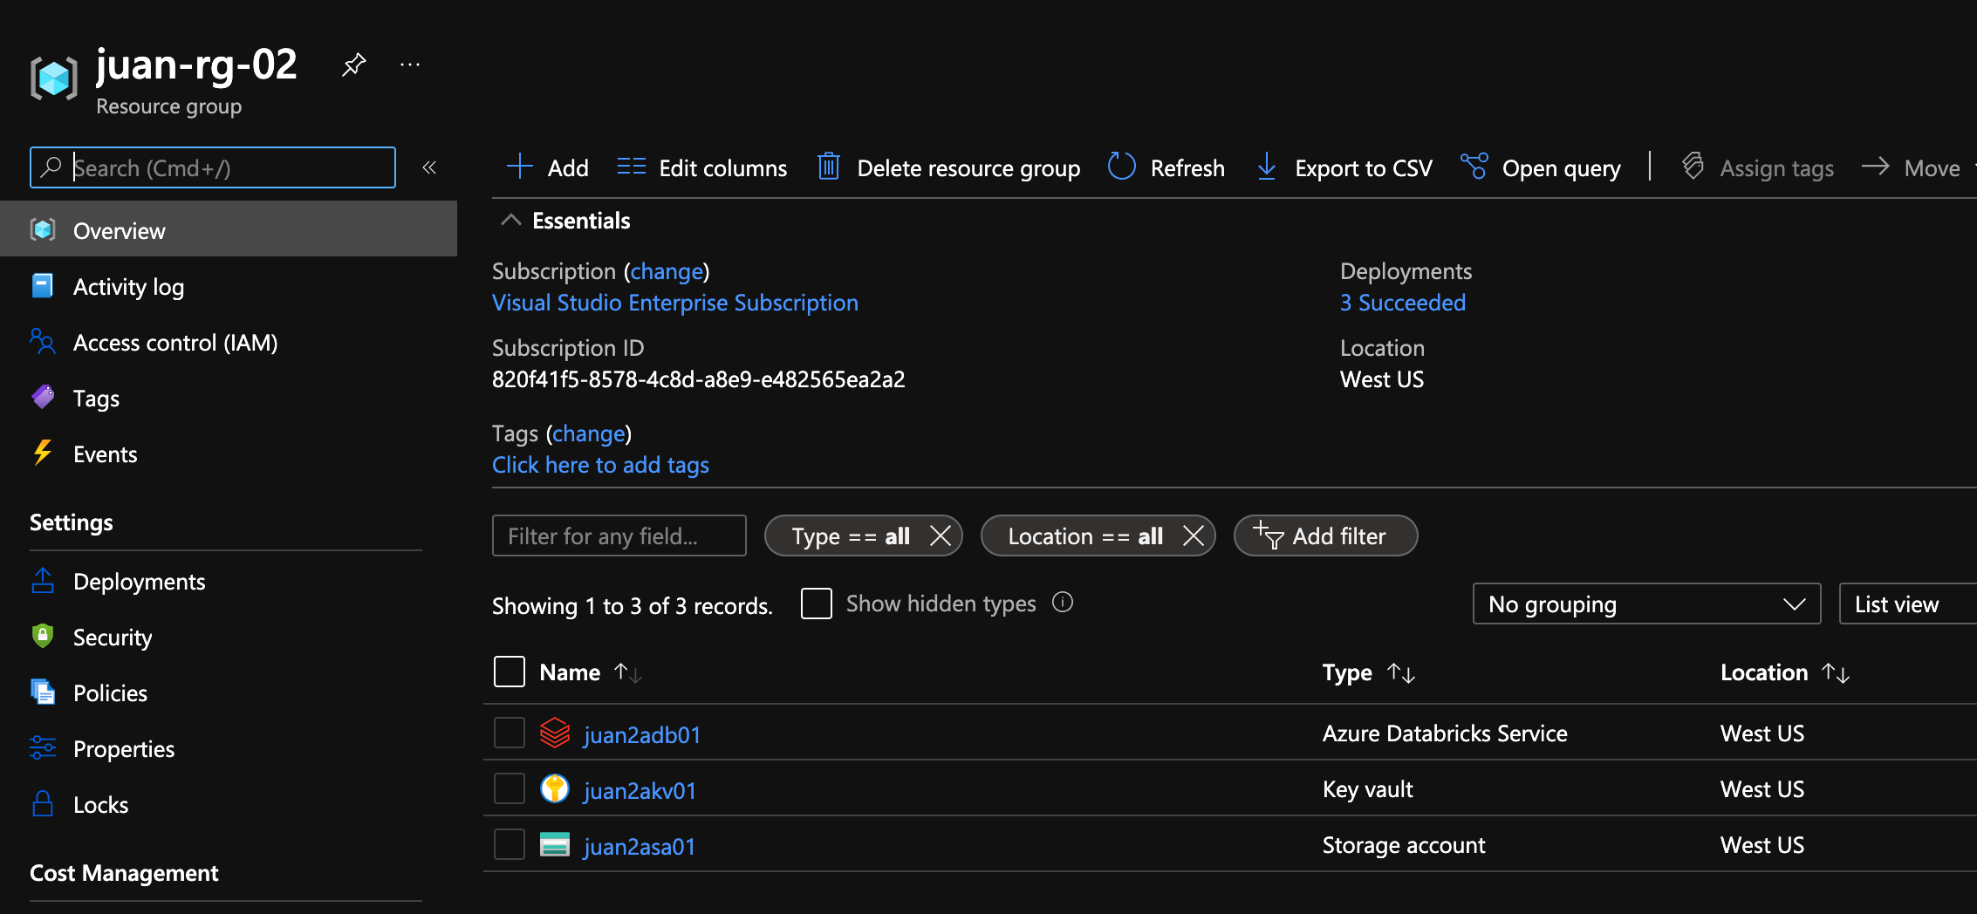Image resolution: width=1977 pixels, height=914 pixels.
Task: Click the Key vault icon beside juan2akv01
Action: (x=556, y=788)
